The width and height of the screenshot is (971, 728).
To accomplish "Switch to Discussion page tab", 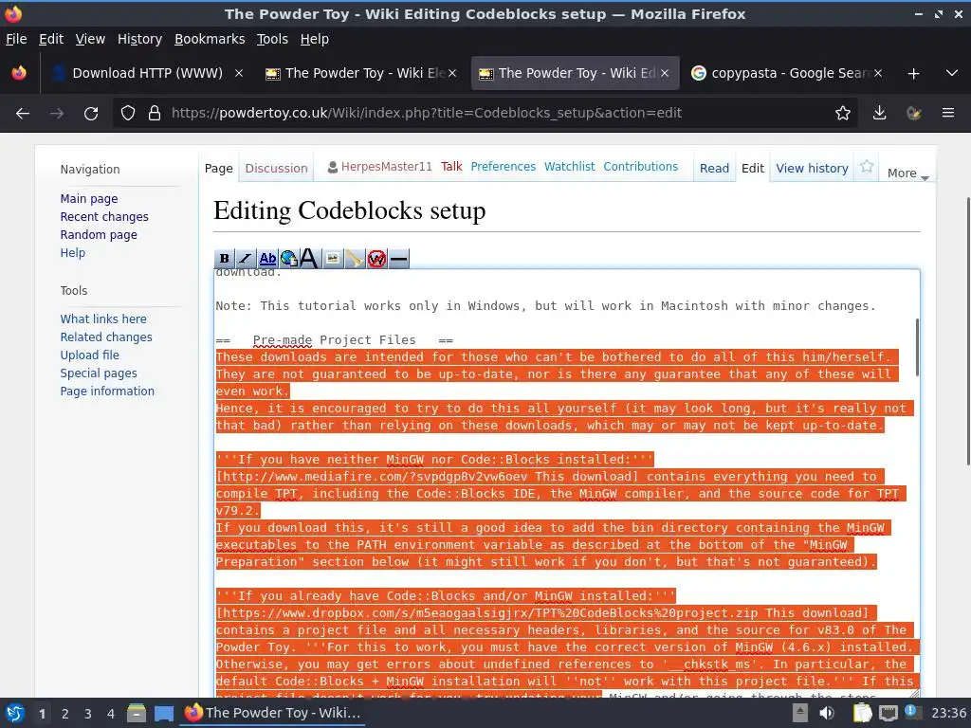I will (x=276, y=169).
